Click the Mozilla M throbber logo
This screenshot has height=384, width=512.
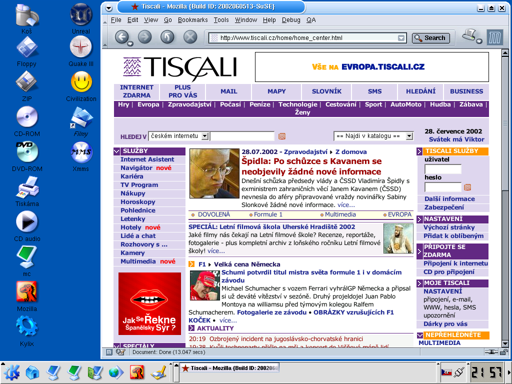point(494,37)
